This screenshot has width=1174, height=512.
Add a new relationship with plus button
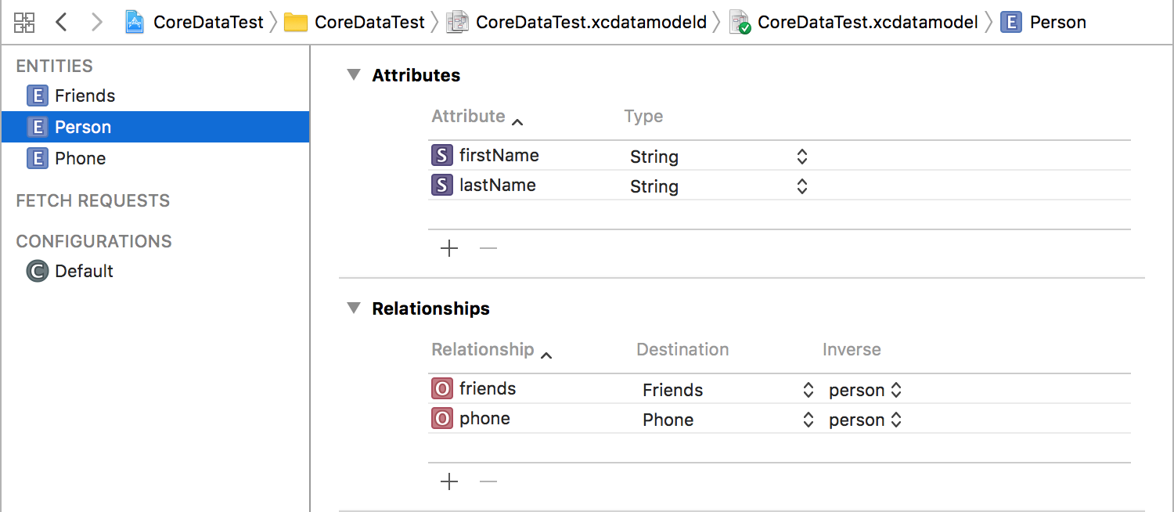pos(449,481)
